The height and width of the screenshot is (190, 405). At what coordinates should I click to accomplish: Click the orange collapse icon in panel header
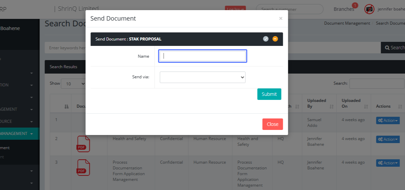point(275,39)
